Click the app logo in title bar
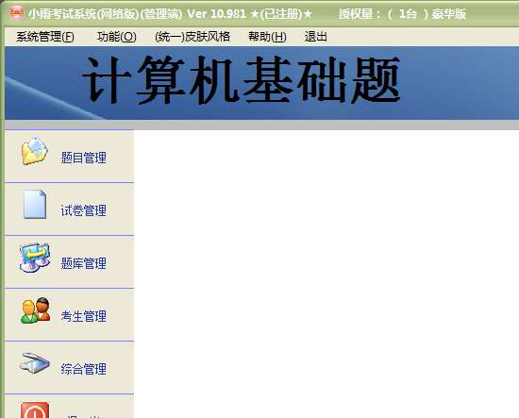519x418 pixels. click(17, 13)
